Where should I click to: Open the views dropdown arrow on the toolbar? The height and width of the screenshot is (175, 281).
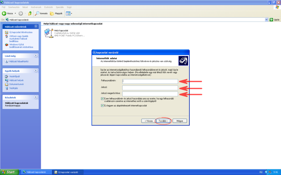click(x=71, y=13)
